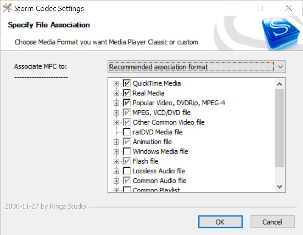The width and height of the screenshot is (303, 235).
Task: Click the format list vertical scrollbar thumb
Action: (x=279, y=128)
